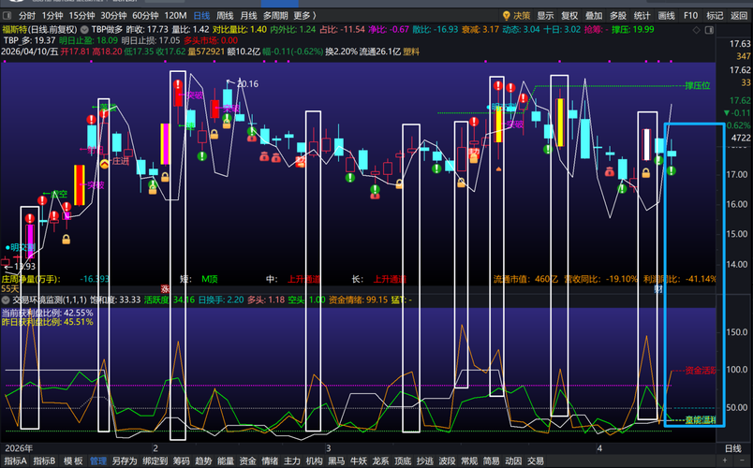Toggle 复权 price adjustment
753x468 pixels.
pos(569,16)
